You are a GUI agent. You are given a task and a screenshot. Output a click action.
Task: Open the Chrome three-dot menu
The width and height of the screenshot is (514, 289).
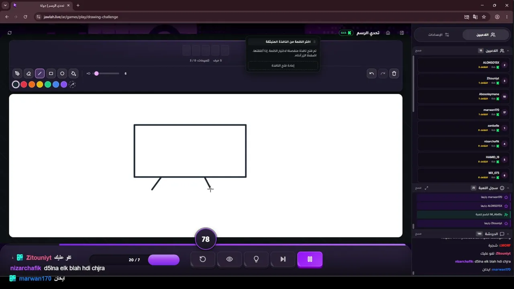click(507, 17)
